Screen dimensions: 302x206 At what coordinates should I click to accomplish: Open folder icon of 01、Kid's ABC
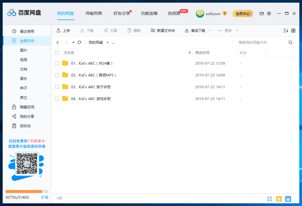coord(65,63)
